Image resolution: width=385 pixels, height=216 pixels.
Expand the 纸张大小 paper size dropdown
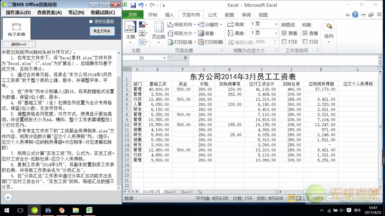[195, 33]
